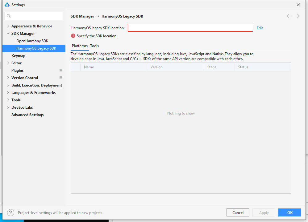
Task: Click the DevEco Studio logo in the title bar
Action: coord(7,5)
